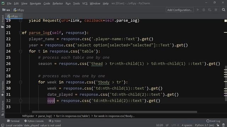This screenshot has width=227, height=127.
Task: Click the comment 'process each table one by one'
Action: coord(74,58)
